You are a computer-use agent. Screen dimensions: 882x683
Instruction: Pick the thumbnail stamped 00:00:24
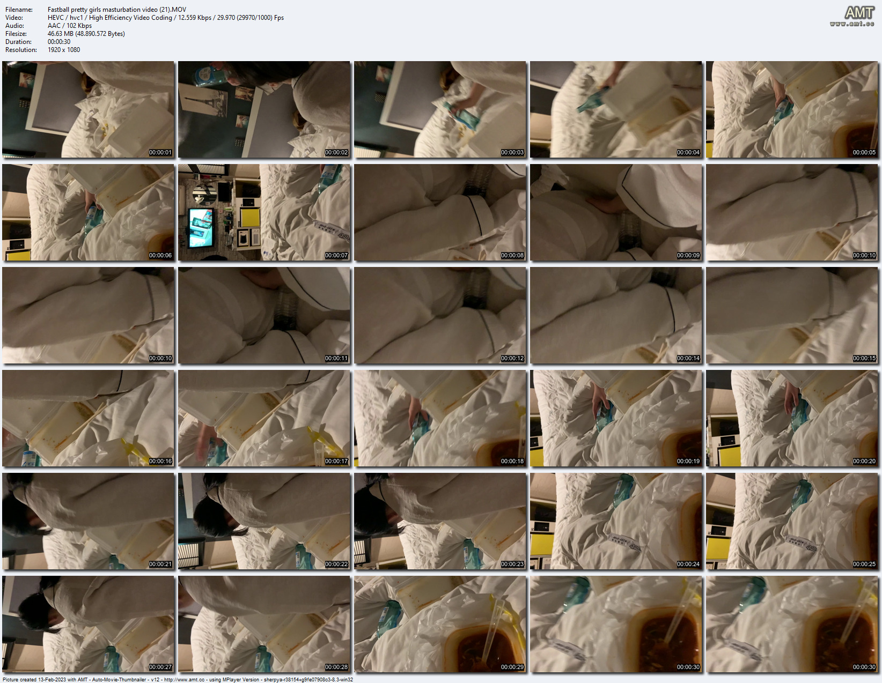point(616,521)
